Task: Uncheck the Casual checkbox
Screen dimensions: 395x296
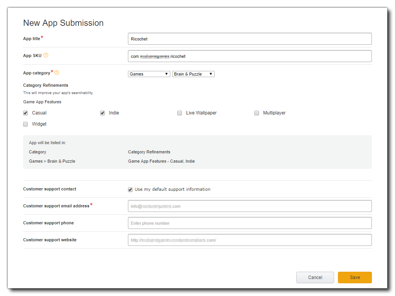Action: [x=25, y=113]
